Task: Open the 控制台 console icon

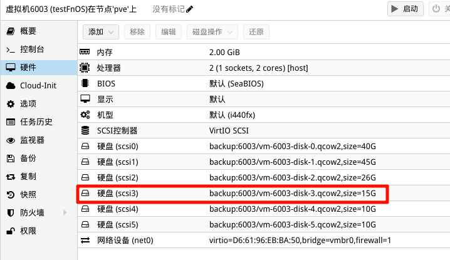Action: [x=11, y=49]
